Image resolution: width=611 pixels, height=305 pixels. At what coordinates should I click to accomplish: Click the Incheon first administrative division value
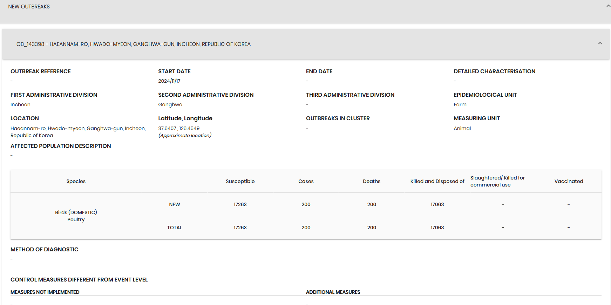(x=20, y=104)
